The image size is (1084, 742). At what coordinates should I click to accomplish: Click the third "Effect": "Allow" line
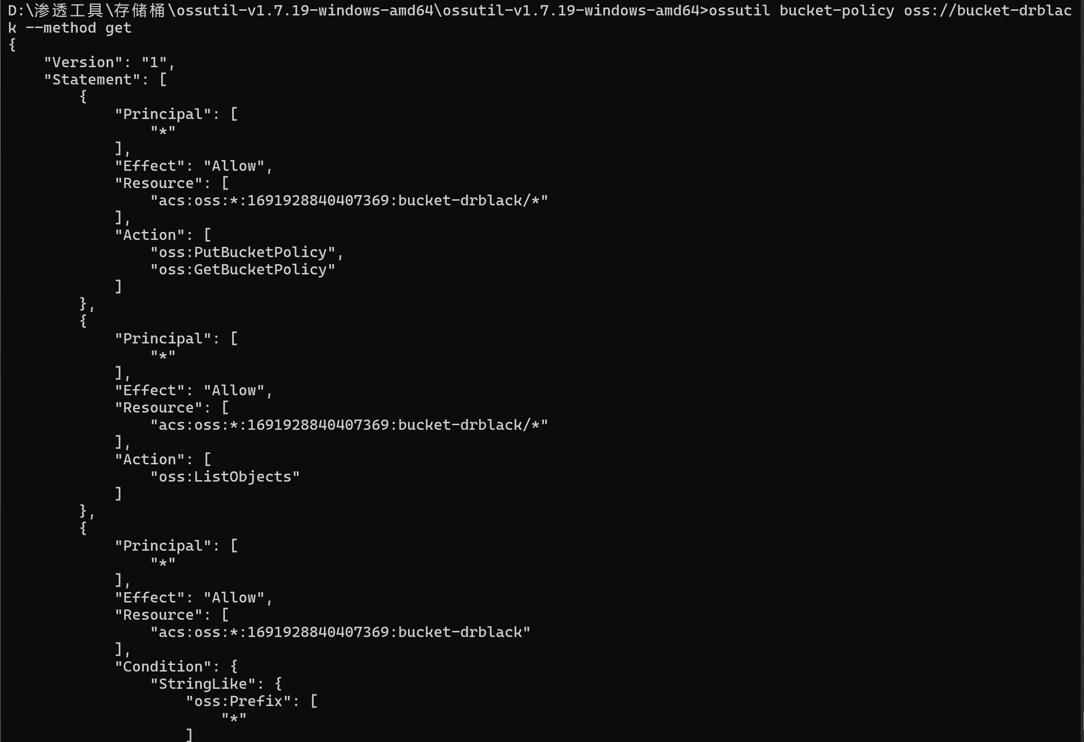(194, 598)
